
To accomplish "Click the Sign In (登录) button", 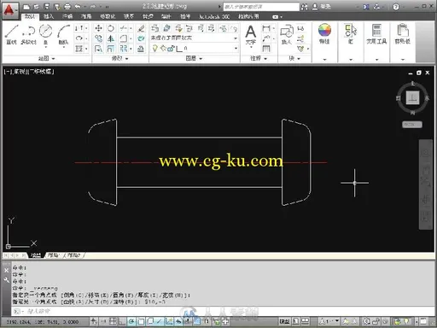I will pos(322,7).
